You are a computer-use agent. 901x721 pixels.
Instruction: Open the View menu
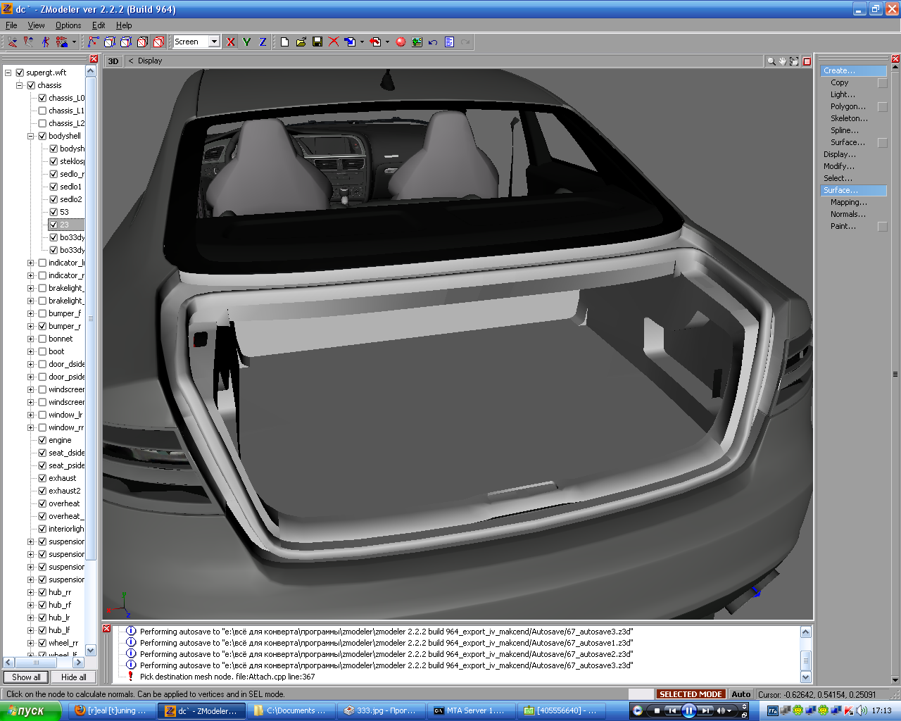[36, 25]
